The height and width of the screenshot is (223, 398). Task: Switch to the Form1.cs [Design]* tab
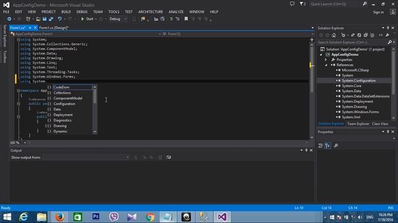(54, 28)
